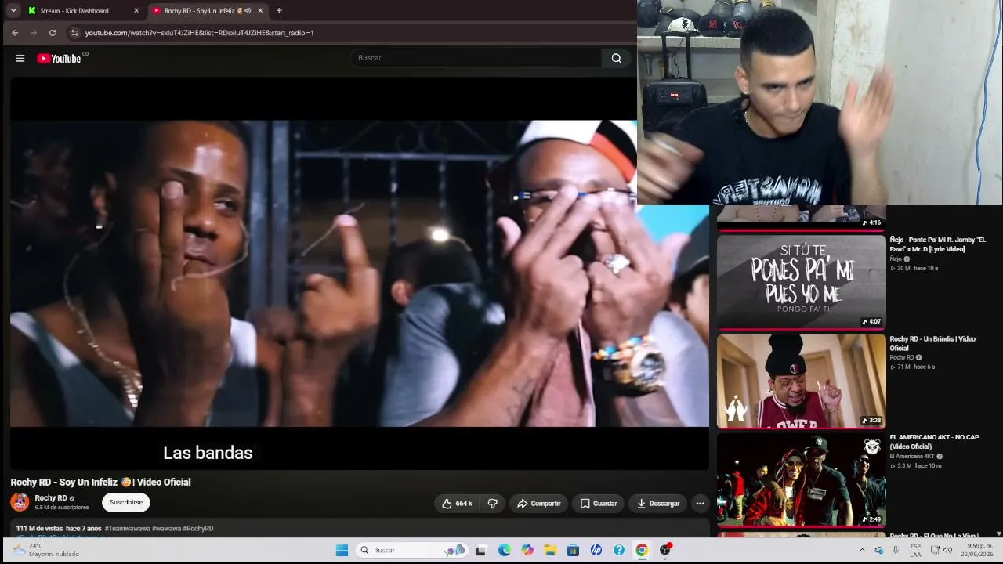Open the ESP LAA language switcher
The height and width of the screenshot is (564, 1003).
(x=915, y=550)
